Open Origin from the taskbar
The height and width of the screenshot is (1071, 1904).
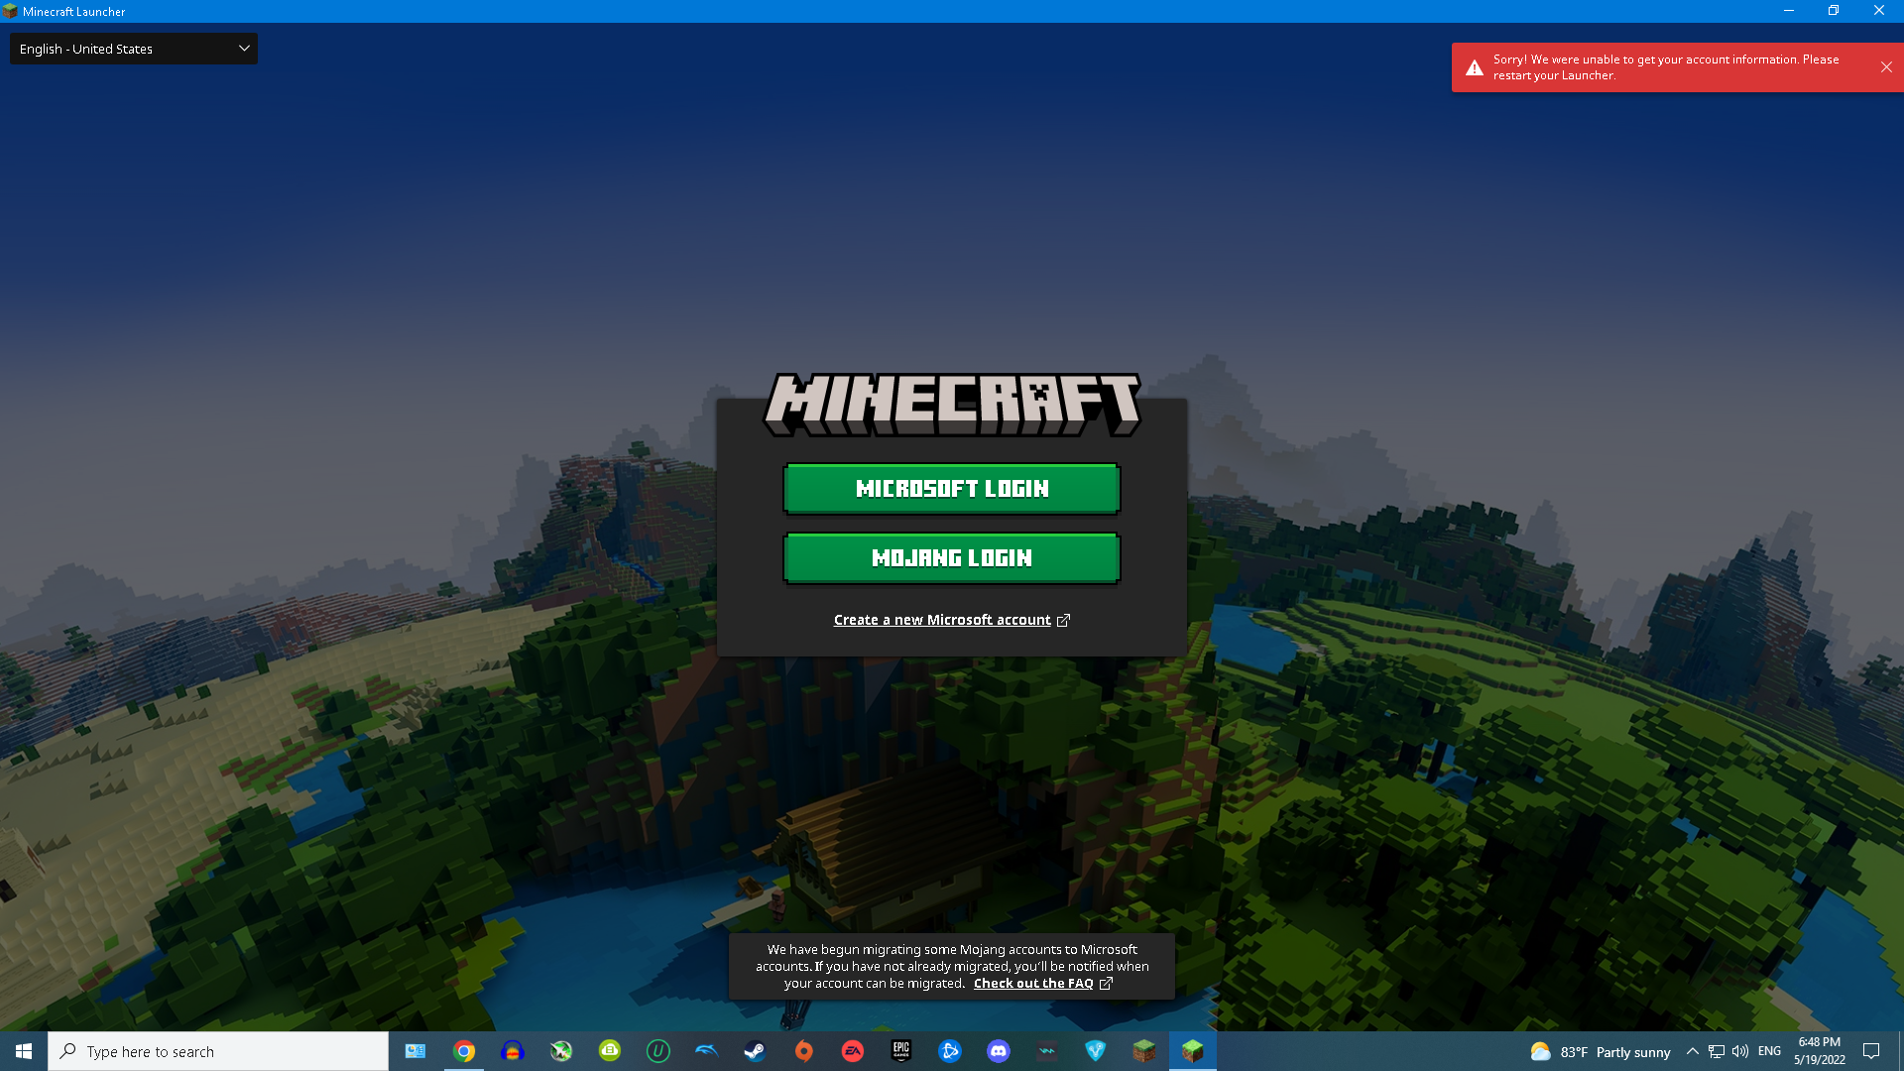tap(803, 1051)
